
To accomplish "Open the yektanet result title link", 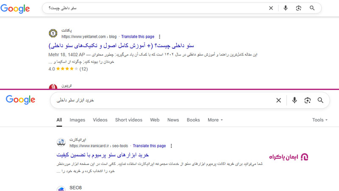I will tap(121, 46).
